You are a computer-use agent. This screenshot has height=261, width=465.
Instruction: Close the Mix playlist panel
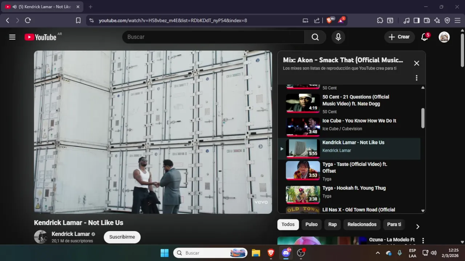click(x=416, y=63)
